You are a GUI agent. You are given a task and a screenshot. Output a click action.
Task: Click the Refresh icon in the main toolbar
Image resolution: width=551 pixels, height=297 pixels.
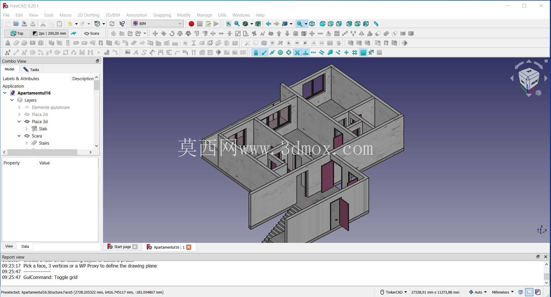pyautogui.click(x=112, y=24)
